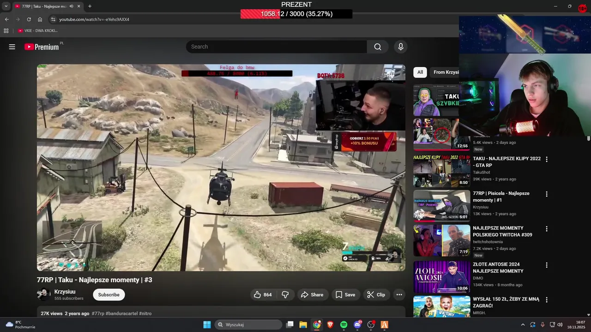Open twitchshotownia channel name
Image resolution: width=591 pixels, height=332 pixels.
tap(488, 242)
